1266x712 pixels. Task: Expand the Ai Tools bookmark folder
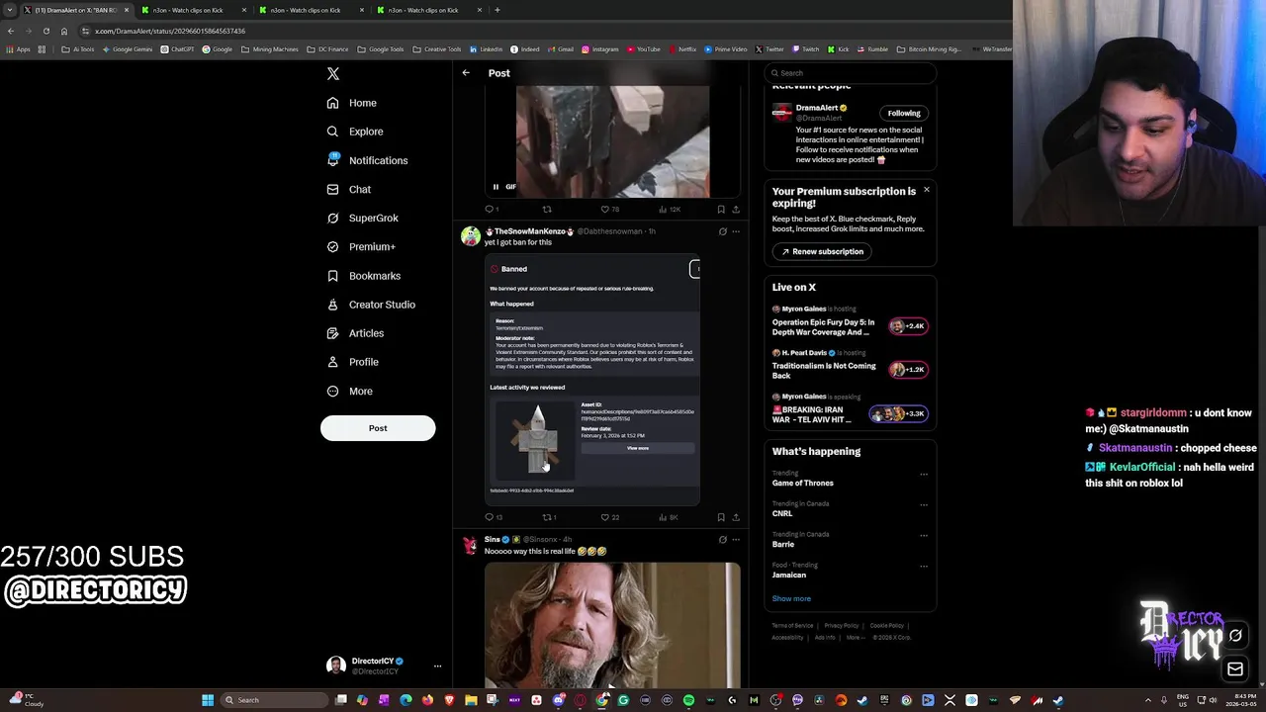(78, 49)
